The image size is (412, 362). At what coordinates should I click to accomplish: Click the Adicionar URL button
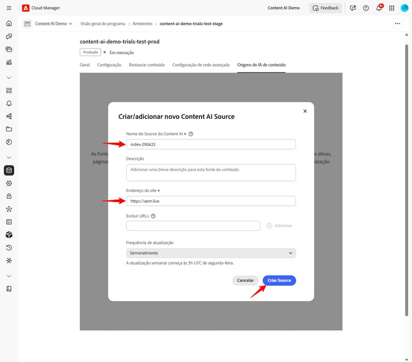pos(279,226)
